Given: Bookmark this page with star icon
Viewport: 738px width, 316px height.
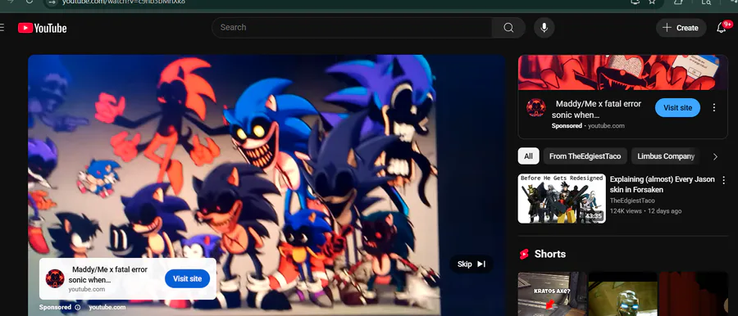Looking at the screenshot, I should 652,2.
